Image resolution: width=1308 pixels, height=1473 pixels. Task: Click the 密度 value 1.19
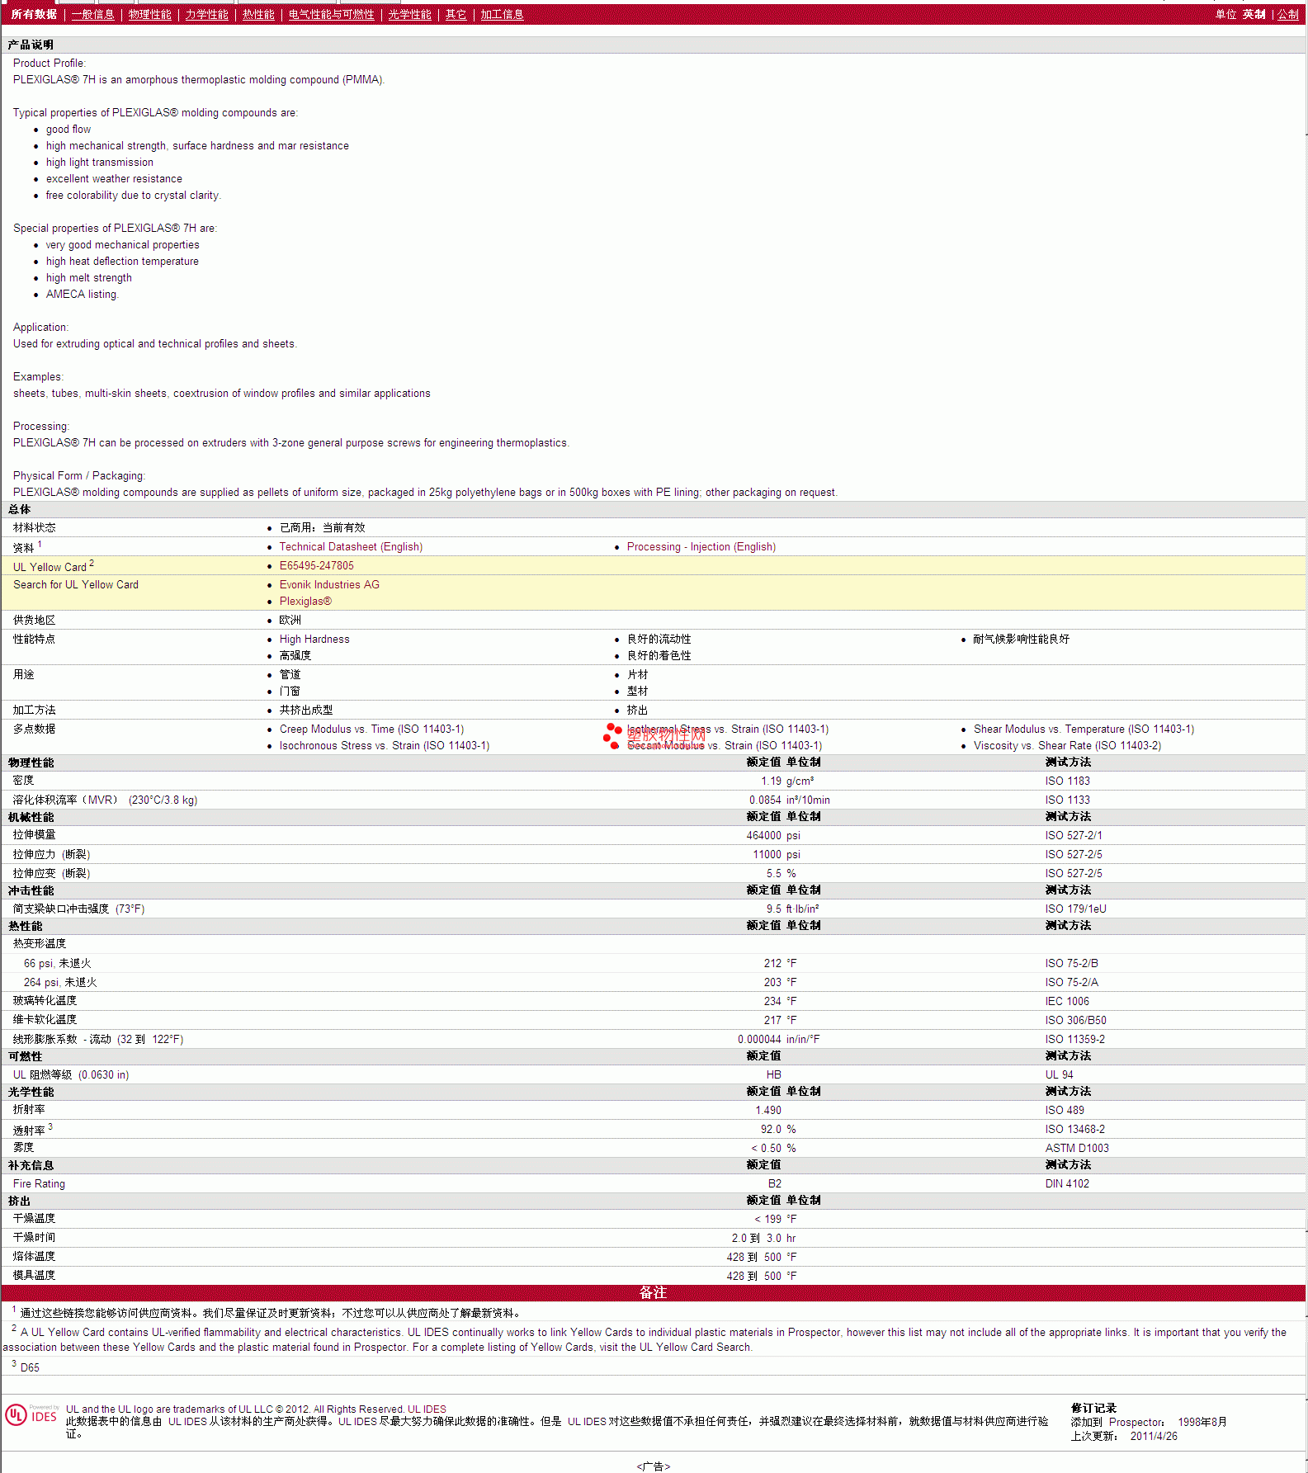[x=771, y=781]
